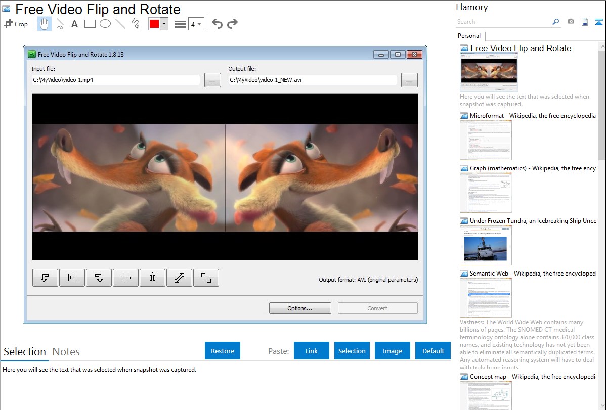Choose the freehand squiggle tool
606x410 pixels.
pos(136,24)
